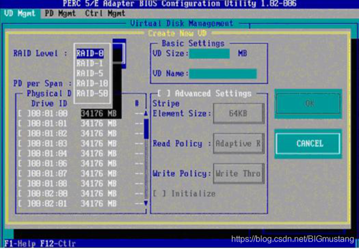Select the drive 00:02:01 checkbox
The height and width of the screenshot is (249, 359).
24,204
